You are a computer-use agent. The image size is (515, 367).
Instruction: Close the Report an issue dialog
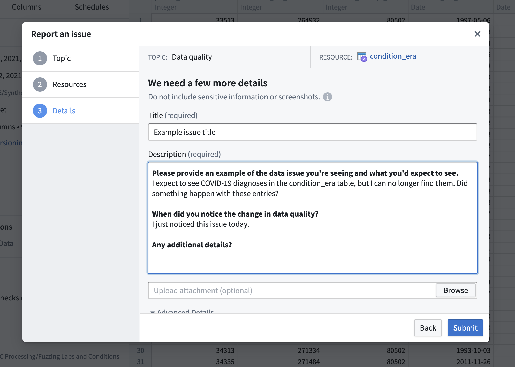tap(477, 34)
